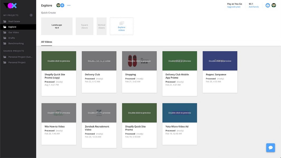
Task: Open the user profile avatar at top right
Action: click(274, 5)
